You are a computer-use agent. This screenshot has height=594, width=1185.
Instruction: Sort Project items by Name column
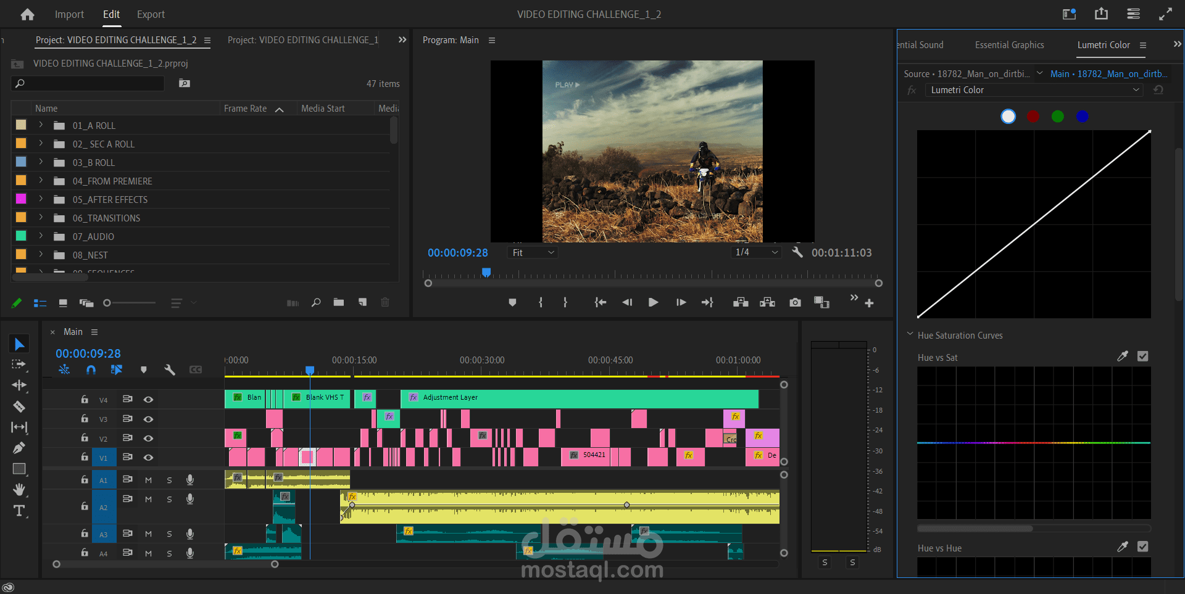pyautogui.click(x=46, y=109)
